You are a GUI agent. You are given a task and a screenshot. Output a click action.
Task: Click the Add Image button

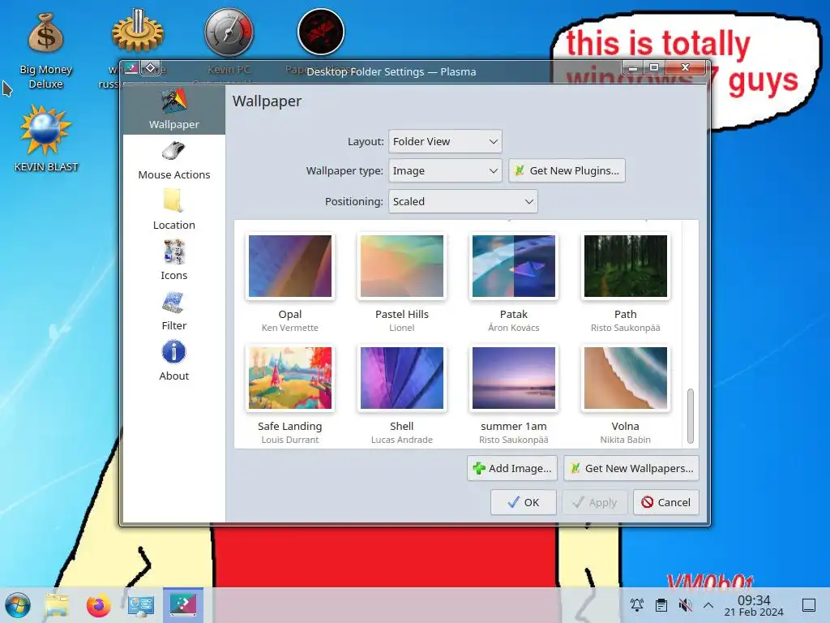512,468
